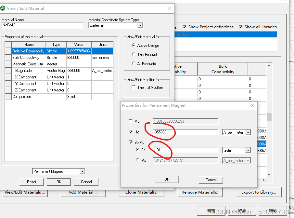
Task: Click the Reset button
Action: (32, 182)
